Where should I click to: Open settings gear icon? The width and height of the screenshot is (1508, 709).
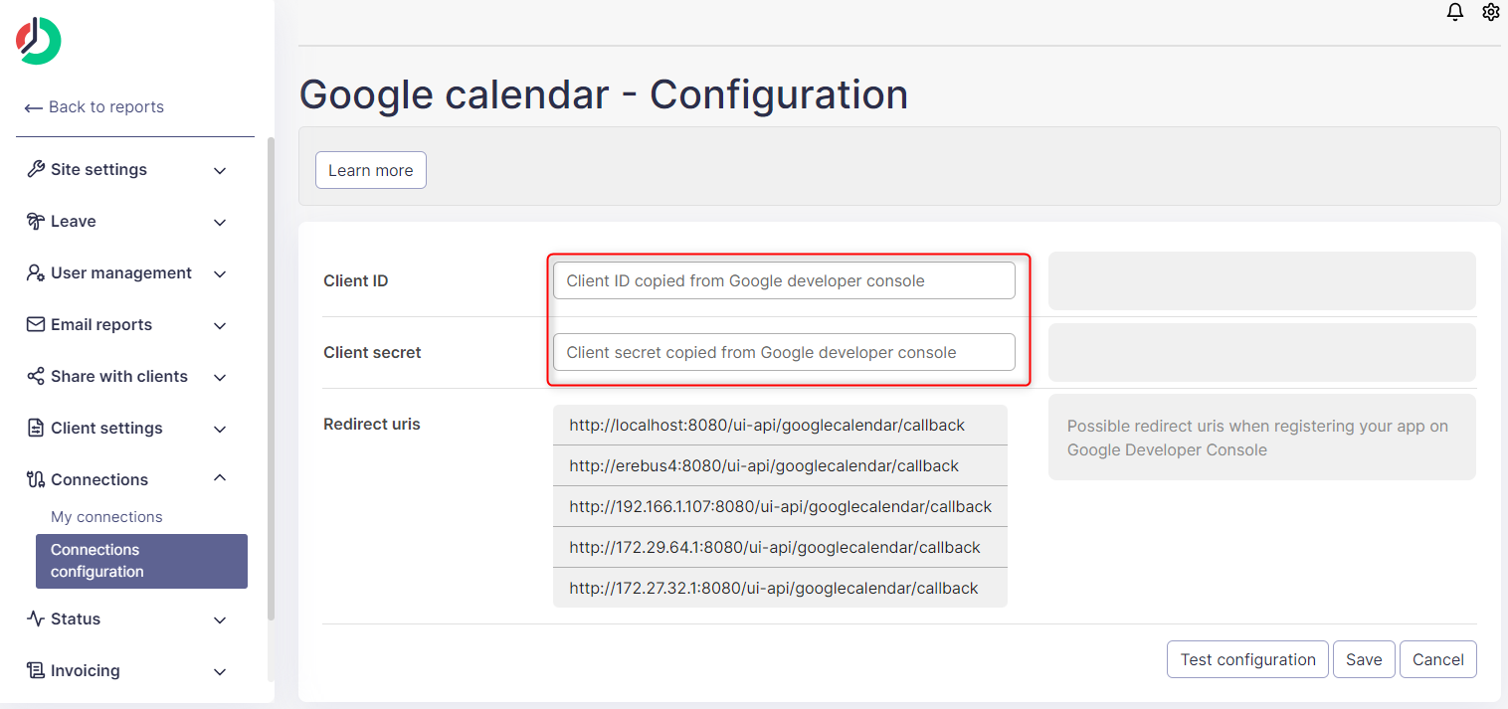(1490, 12)
